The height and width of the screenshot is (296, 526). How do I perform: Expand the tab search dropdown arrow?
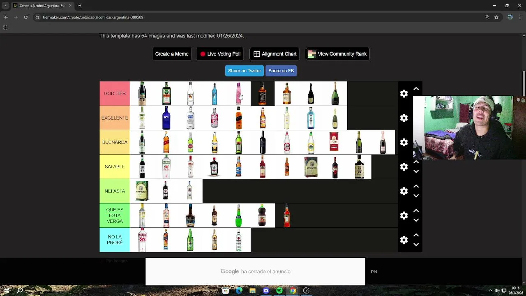[x=5, y=6]
